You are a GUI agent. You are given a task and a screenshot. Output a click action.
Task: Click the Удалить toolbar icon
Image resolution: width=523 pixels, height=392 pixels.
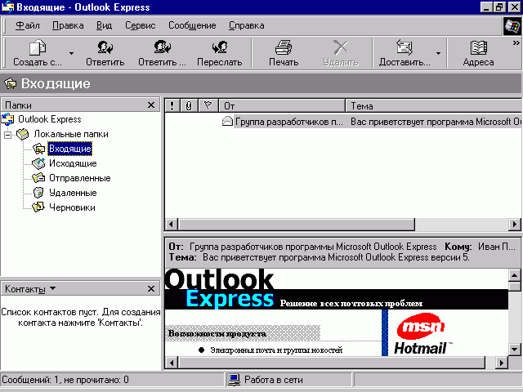pos(341,47)
